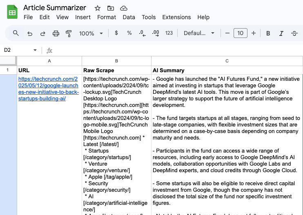Open the Google Sheets home icon
Screen dimensions: 303x215
(x=12, y=12)
